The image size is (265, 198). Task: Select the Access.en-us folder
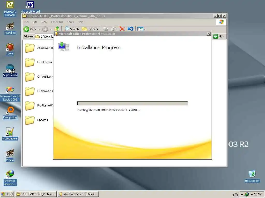coord(39,48)
